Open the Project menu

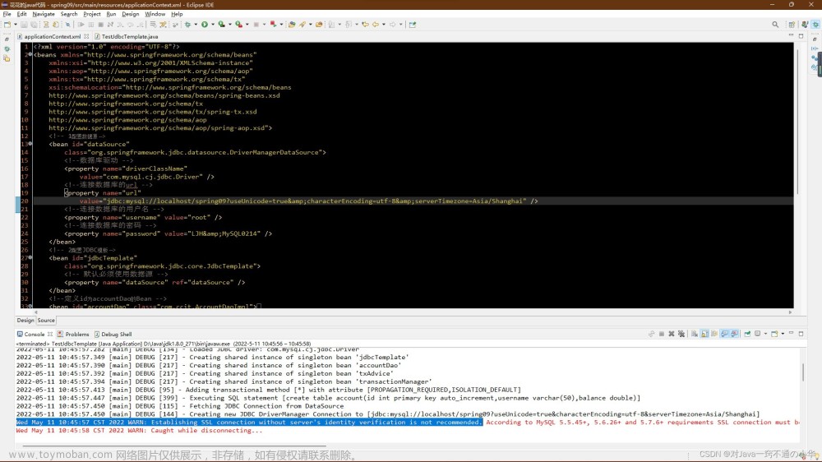tap(92, 14)
